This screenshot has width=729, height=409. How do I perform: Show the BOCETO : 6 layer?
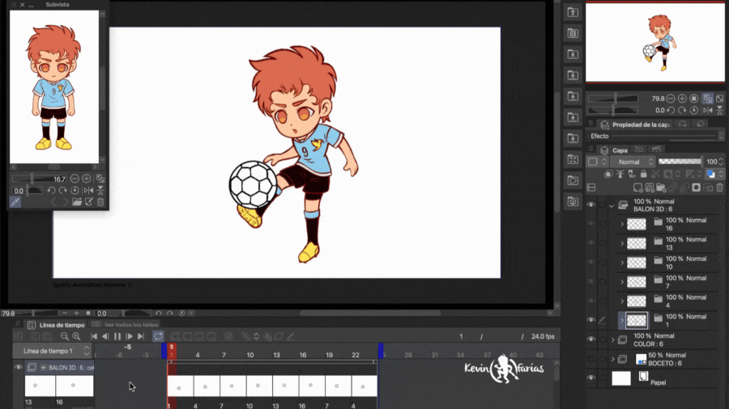tap(591, 359)
